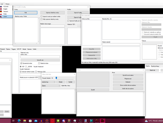Screen dimensions: 163x123
Task: Uncheck the Dynamická kolize checkbox
Action: pos(21,63)
